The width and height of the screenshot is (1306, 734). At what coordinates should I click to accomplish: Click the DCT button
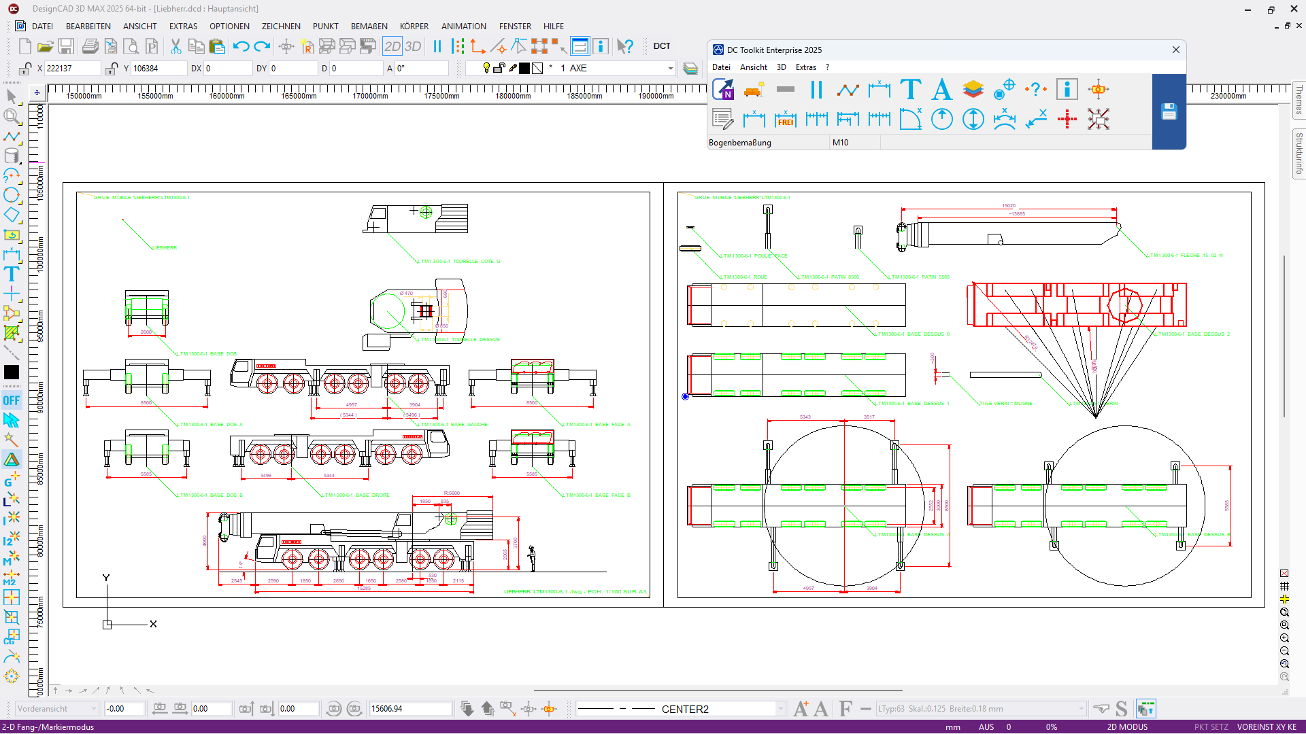661,46
